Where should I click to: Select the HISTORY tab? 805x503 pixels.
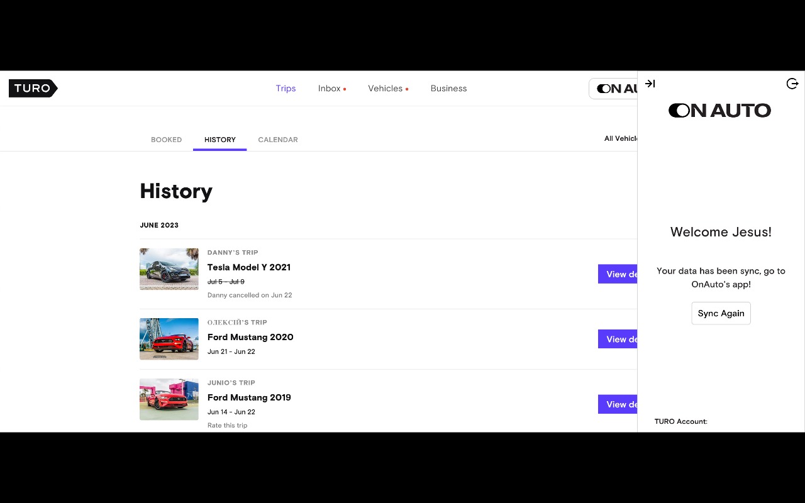pyautogui.click(x=219, y=140)
